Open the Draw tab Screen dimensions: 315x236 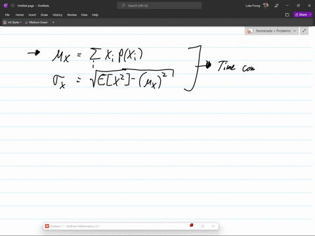44,15
